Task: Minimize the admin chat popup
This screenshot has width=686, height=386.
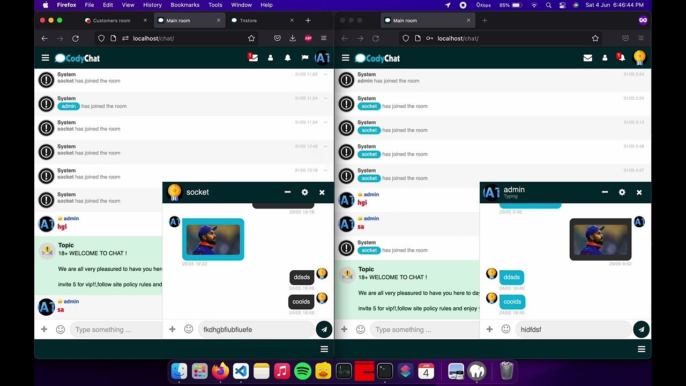Action: pyautogui.click(x=605, y=192)
